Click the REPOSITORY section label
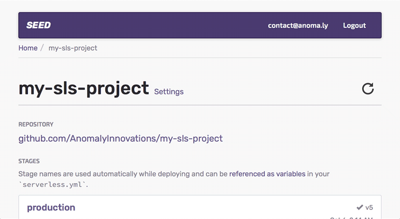Screen dimensions: 400x219 pyautogui.click(x=36, y=124)
